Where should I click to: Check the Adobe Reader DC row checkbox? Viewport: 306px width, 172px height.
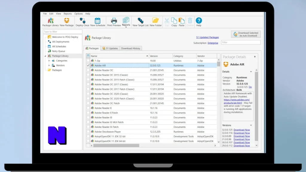[x=88, y=70]
